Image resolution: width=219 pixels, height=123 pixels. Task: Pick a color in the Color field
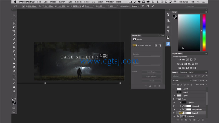click(x=189, y=33)
